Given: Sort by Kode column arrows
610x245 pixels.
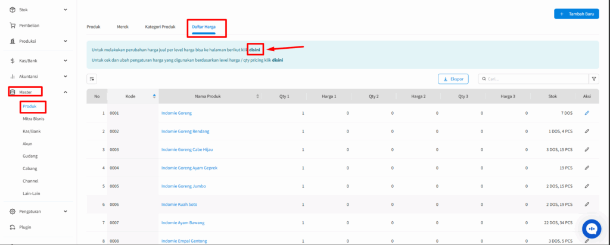Looking at the screenshot, I should (x=154, y=96).
